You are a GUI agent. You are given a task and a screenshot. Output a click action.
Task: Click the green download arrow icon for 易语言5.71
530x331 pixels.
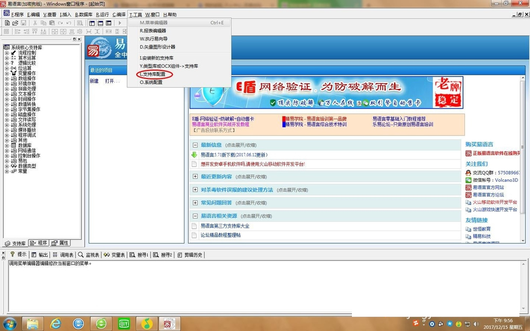tap(195, 155)
